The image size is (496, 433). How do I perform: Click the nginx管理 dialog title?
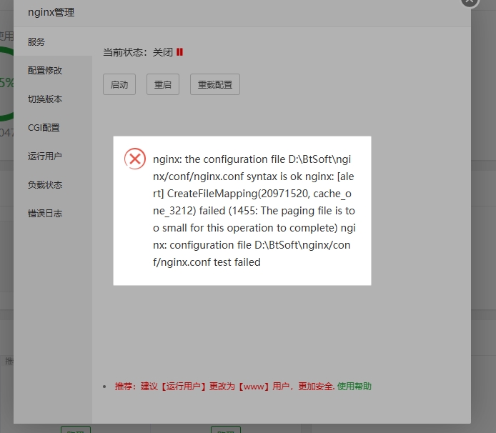[51, 12]
